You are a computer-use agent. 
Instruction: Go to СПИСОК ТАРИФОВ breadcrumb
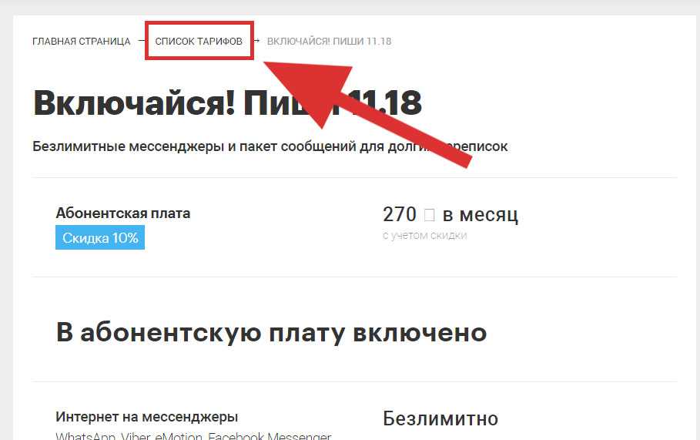(199, 41)
